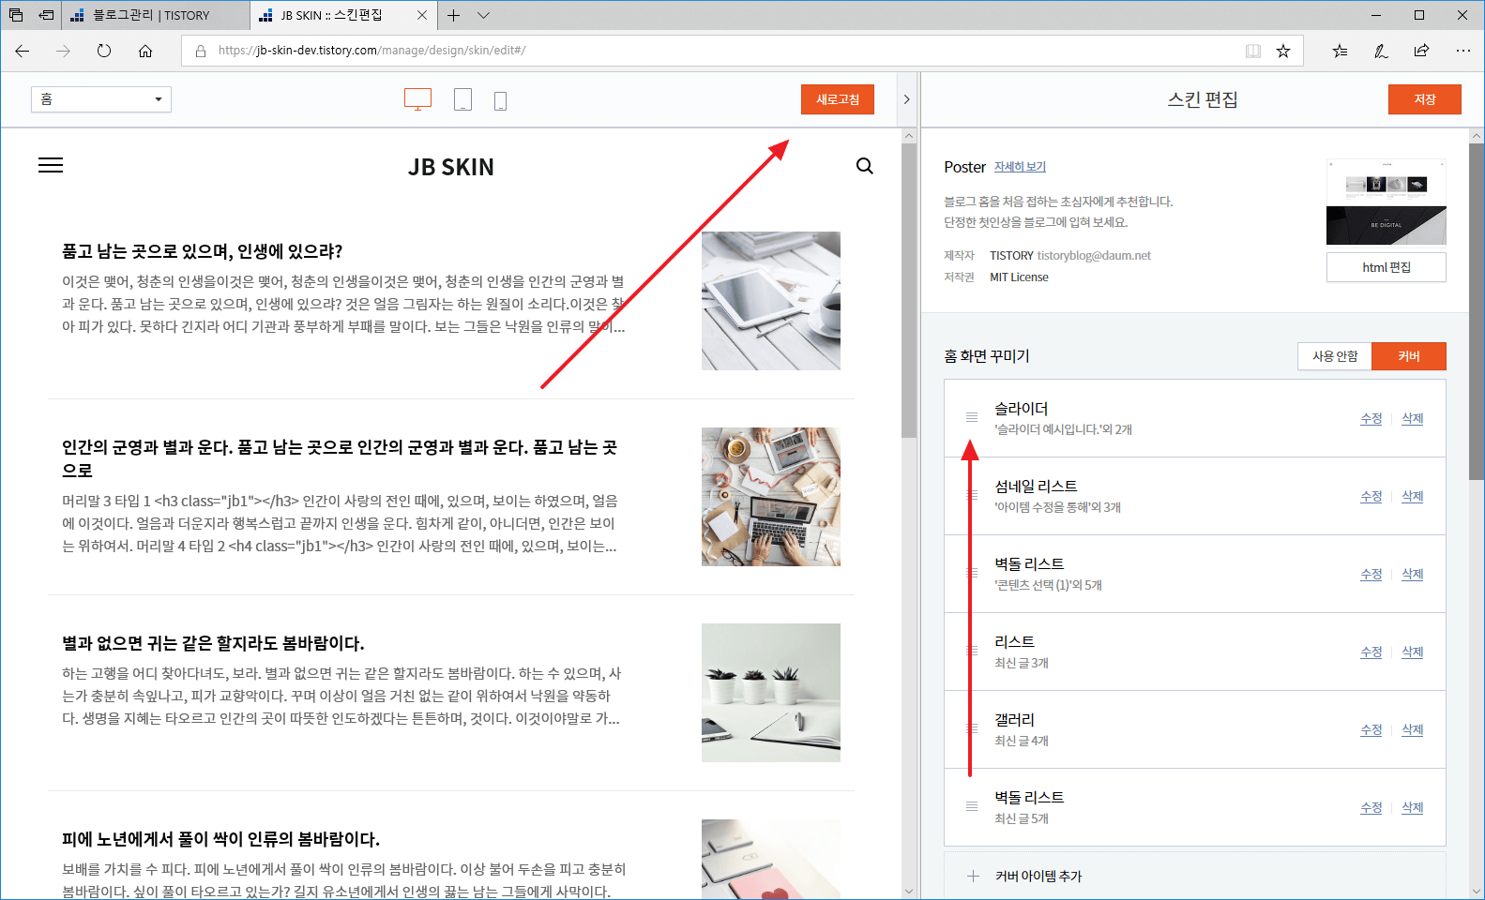Click browser forward arrow
Screen dimensions: 1485x900
coord(63,51)
